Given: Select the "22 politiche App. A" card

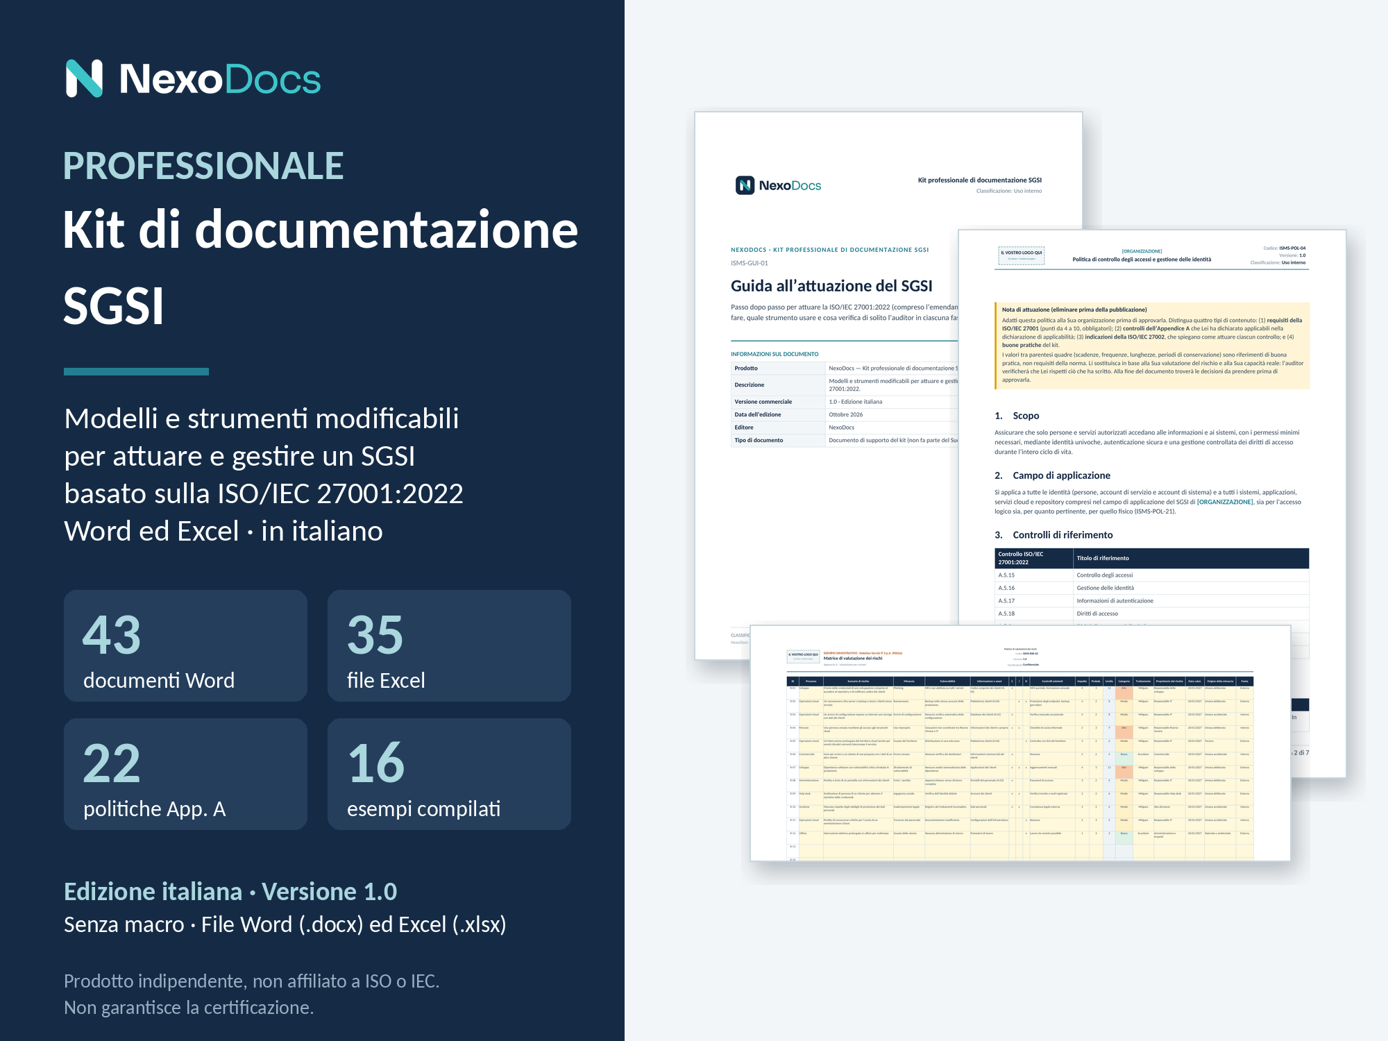Looking at the screenshot, I should coord(185,774).
